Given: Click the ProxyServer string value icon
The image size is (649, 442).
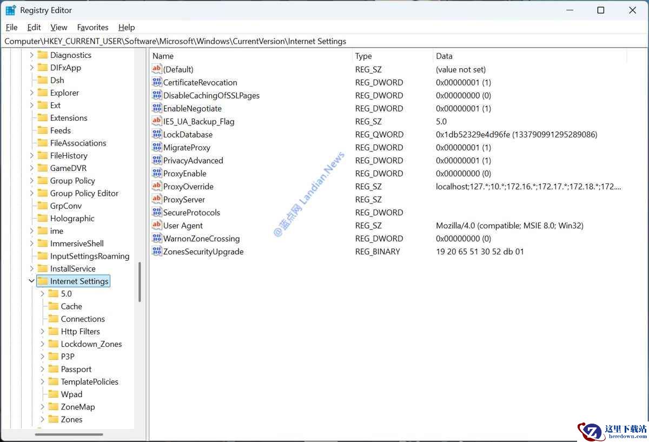Looking at the screenshot, I should coord(157,200).
